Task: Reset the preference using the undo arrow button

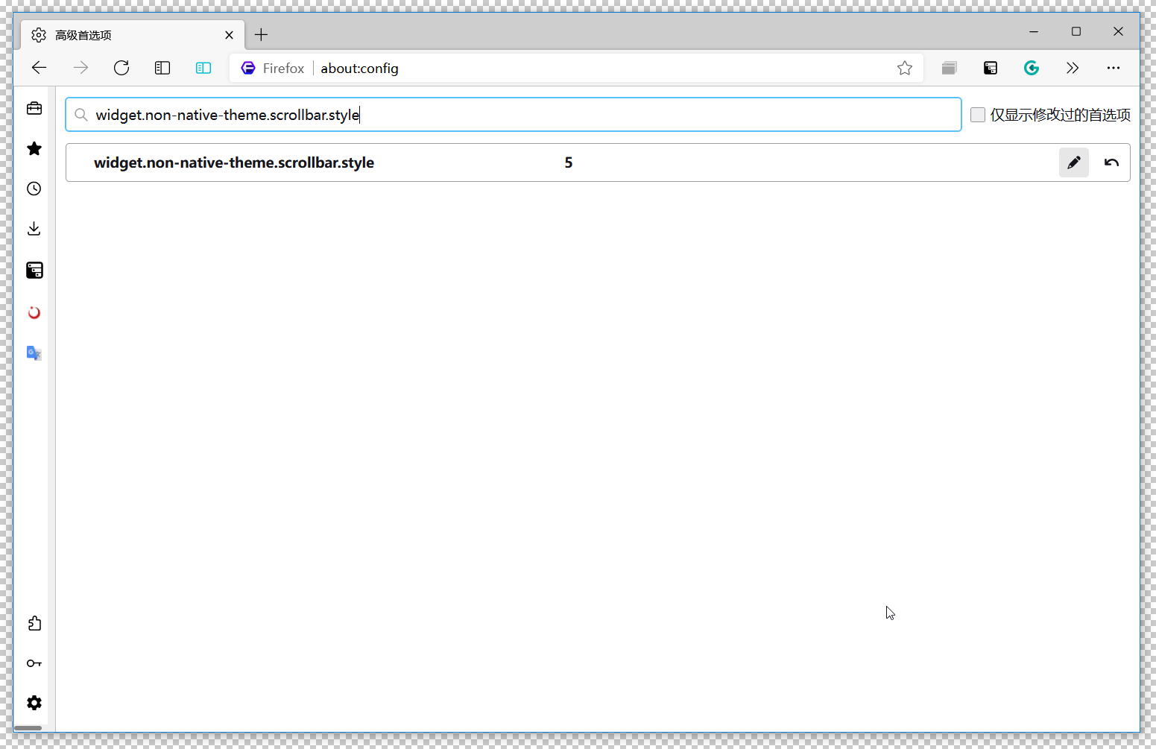Action: 1111,162
